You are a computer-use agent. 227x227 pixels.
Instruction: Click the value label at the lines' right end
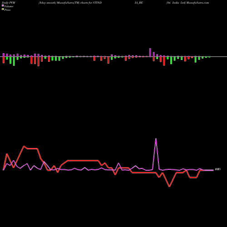click(218, 169)
